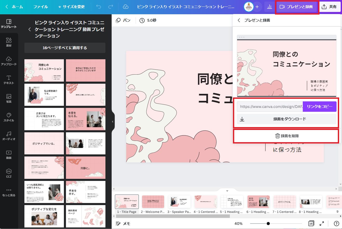Image resolution: width=342 pixels, height=229 pixels.
Task: Click 録画をダウンロード button
Action: click(287, 119)
